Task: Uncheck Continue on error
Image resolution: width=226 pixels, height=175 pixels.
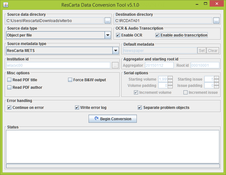Action: (9, 108)
